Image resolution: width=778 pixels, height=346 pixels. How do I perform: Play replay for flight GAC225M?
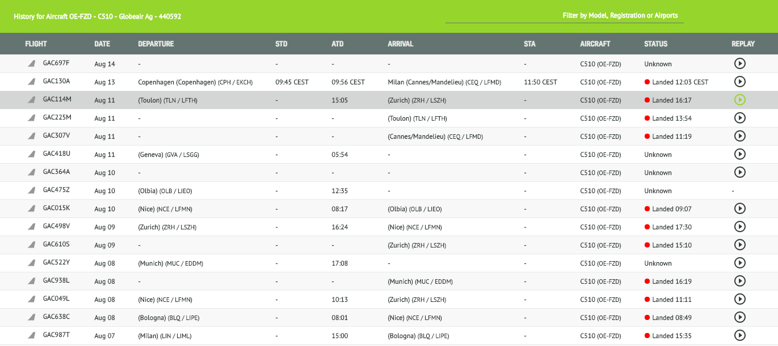[739, 118]
